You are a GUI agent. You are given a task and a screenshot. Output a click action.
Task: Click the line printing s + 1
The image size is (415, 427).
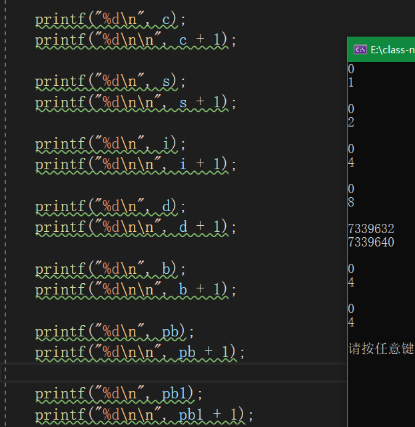pos(136,103)
